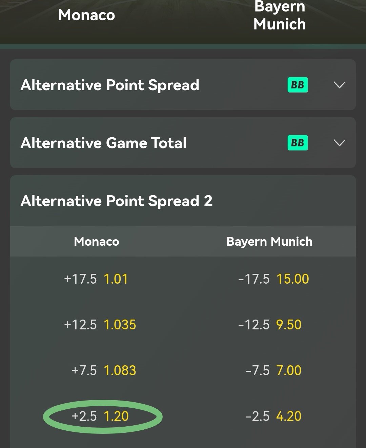
Task: Expand the Alternative Point Spread market chevron
Action: (339, 85)
